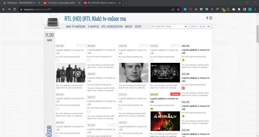
Task: Go back to the previous page
Action: (x=4, y=9)
